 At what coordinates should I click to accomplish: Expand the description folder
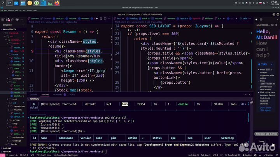tap(19, 106)
